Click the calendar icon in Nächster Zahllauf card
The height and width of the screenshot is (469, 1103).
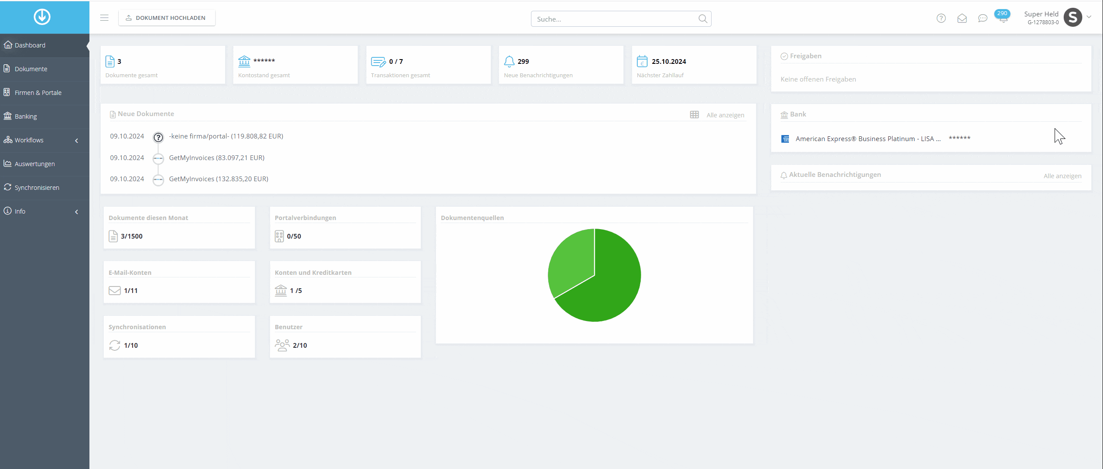[x=642, y=61]
